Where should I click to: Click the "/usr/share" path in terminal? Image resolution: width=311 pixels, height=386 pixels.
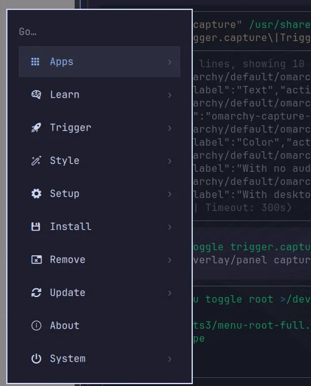pos(280,25)
